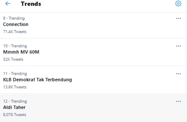Viewport: 187px width, 122px height.
Task: Click the "9 · Trending" label
Action: tap(14, 18)
